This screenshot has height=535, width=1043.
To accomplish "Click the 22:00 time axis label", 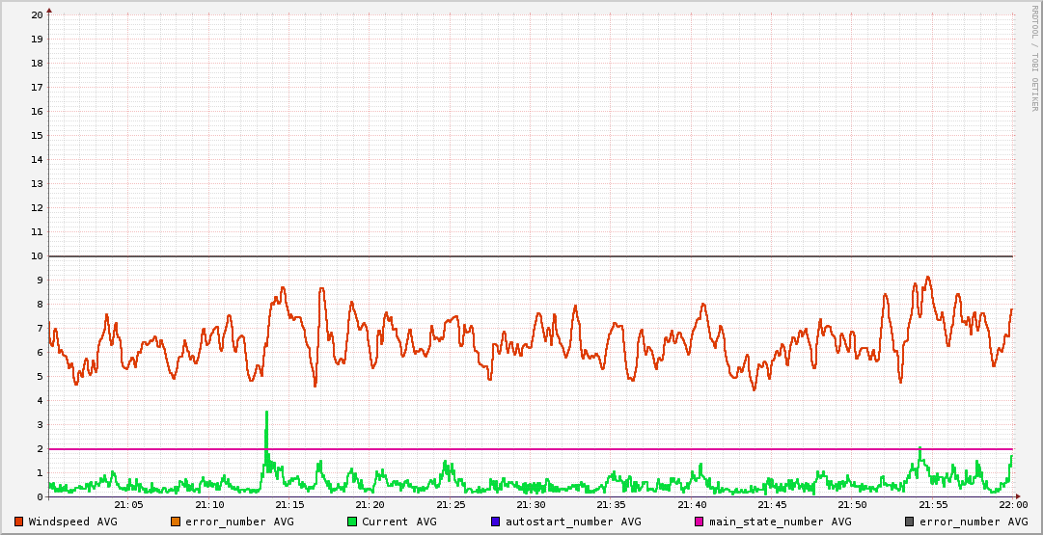I will [1012, 505].
